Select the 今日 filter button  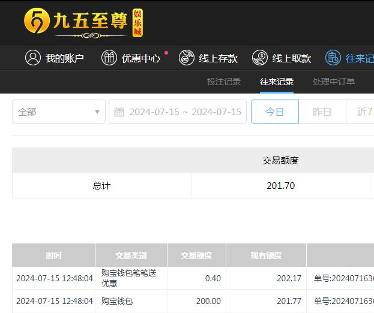pyautogui.click(x=275, y=112)
